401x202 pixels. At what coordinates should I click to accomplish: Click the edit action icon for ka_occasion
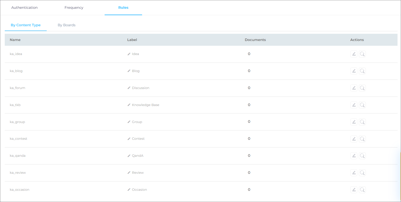tap(354, 190)
